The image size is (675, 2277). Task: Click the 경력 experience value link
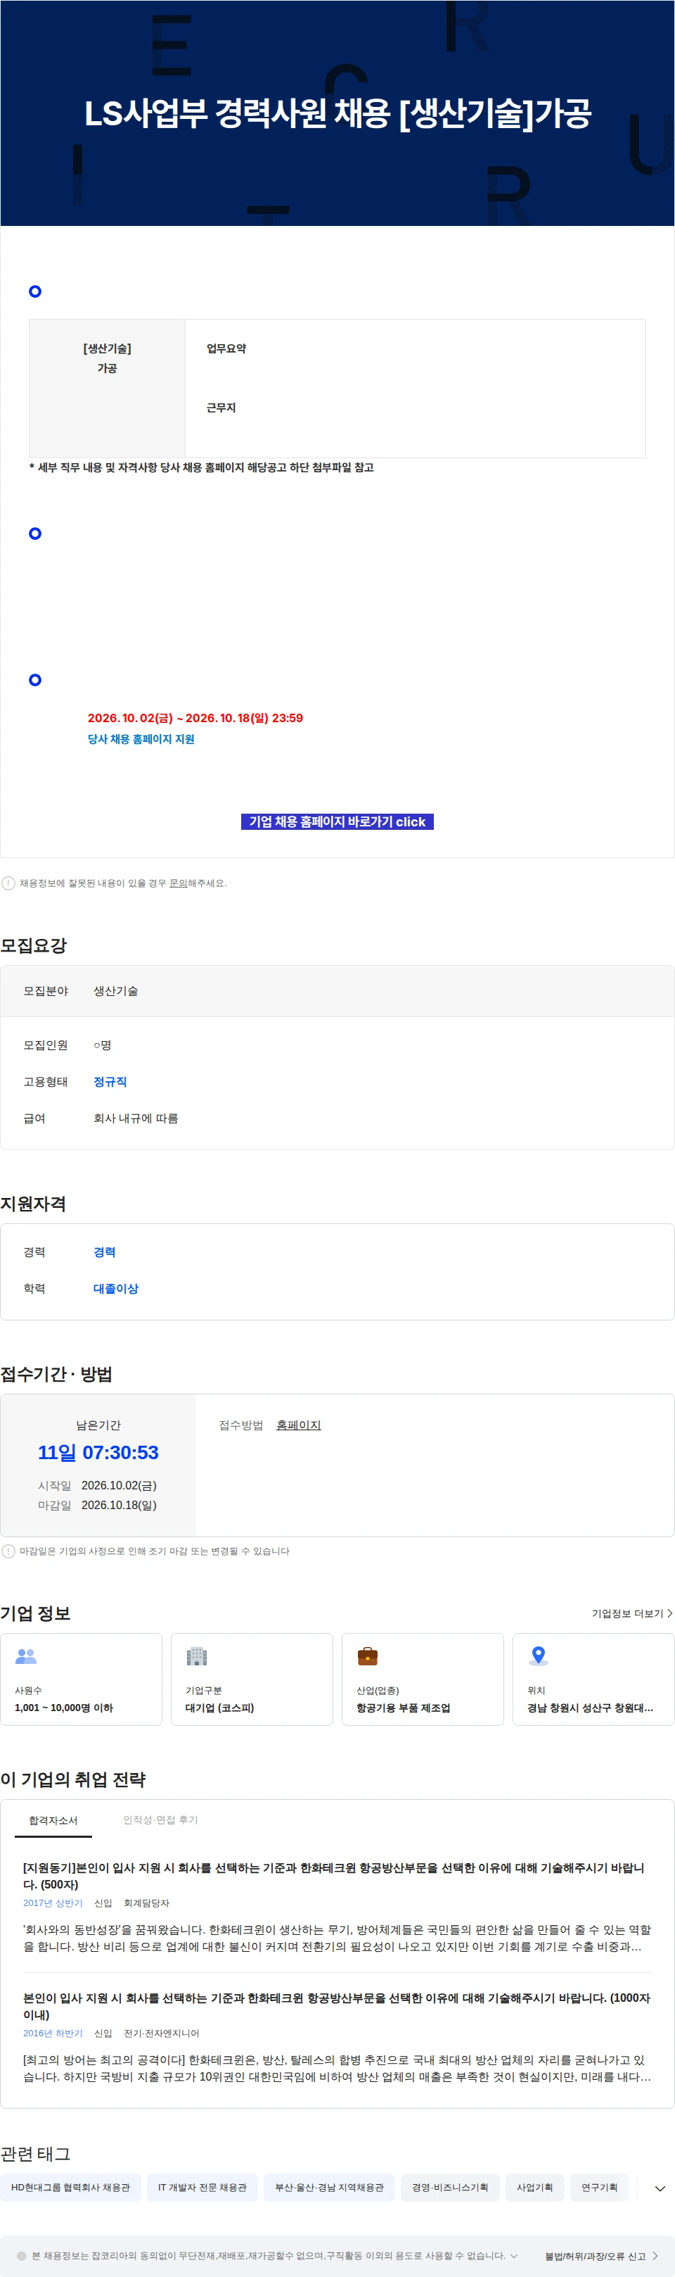(x=104, y=1253)
